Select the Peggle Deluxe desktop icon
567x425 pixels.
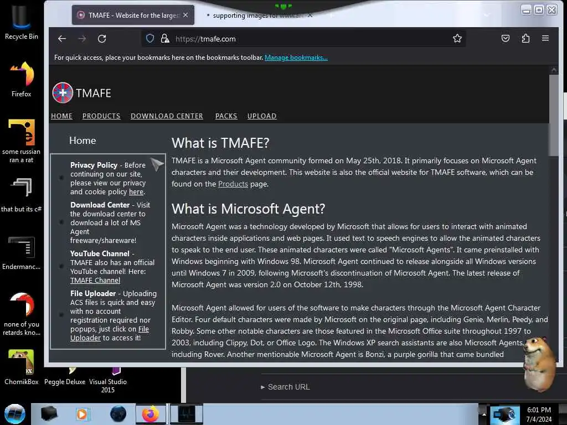point(65,377)
